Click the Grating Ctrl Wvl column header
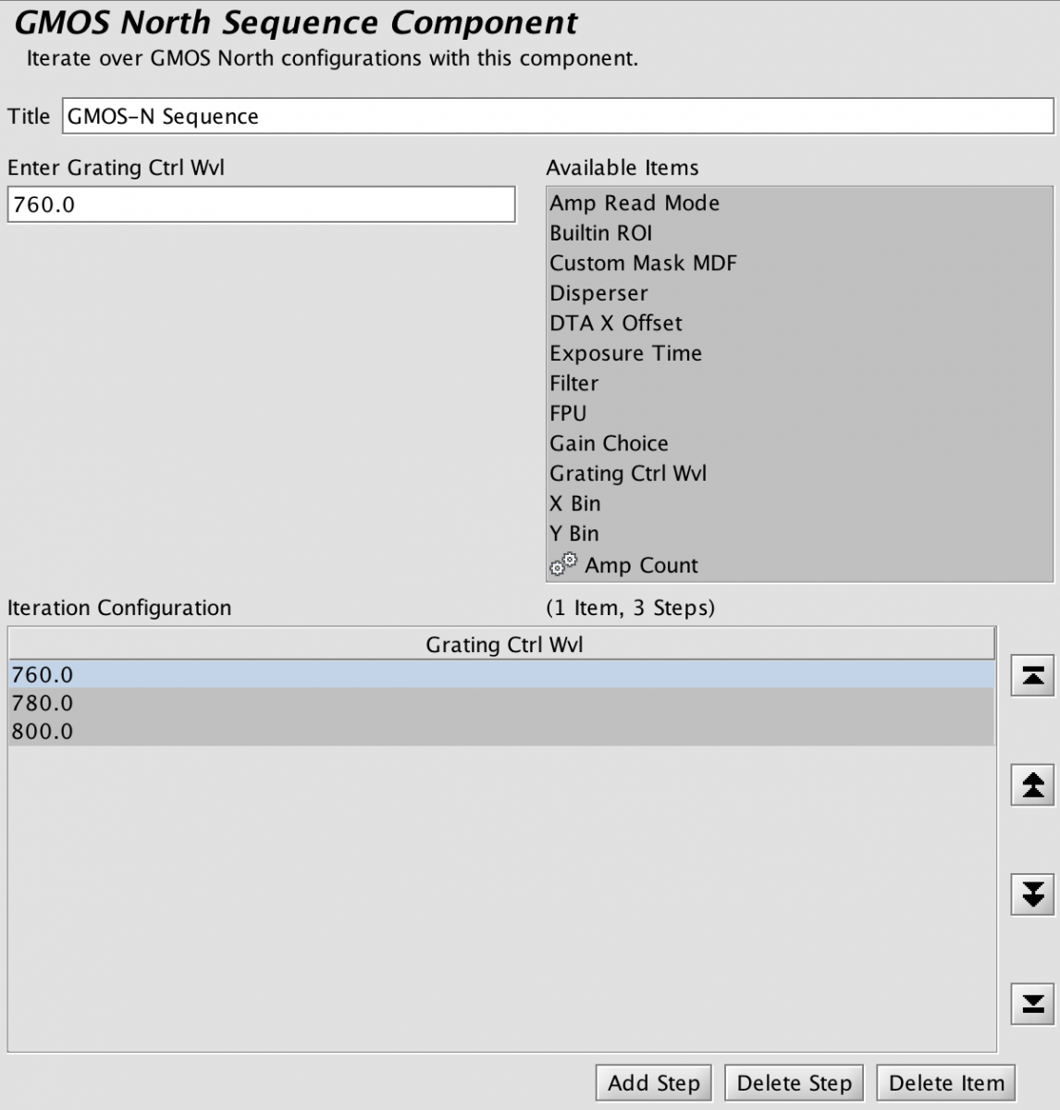1060x1110 pixels. [503, 645]
